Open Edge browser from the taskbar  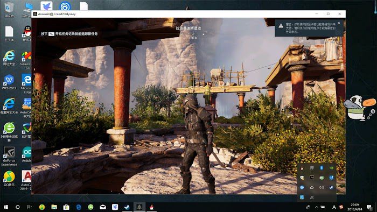pos(79,207)
